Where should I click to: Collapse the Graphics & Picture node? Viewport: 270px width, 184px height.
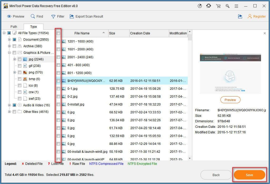(9, 52)
